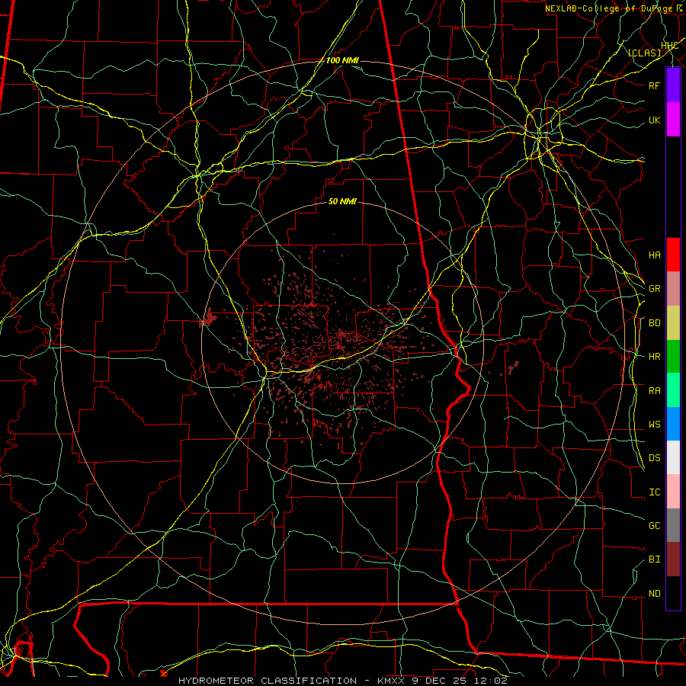This screenshot has width=686, height=686.
Task: Pick the RA light green legend swatch
Action: click(673, 390)
